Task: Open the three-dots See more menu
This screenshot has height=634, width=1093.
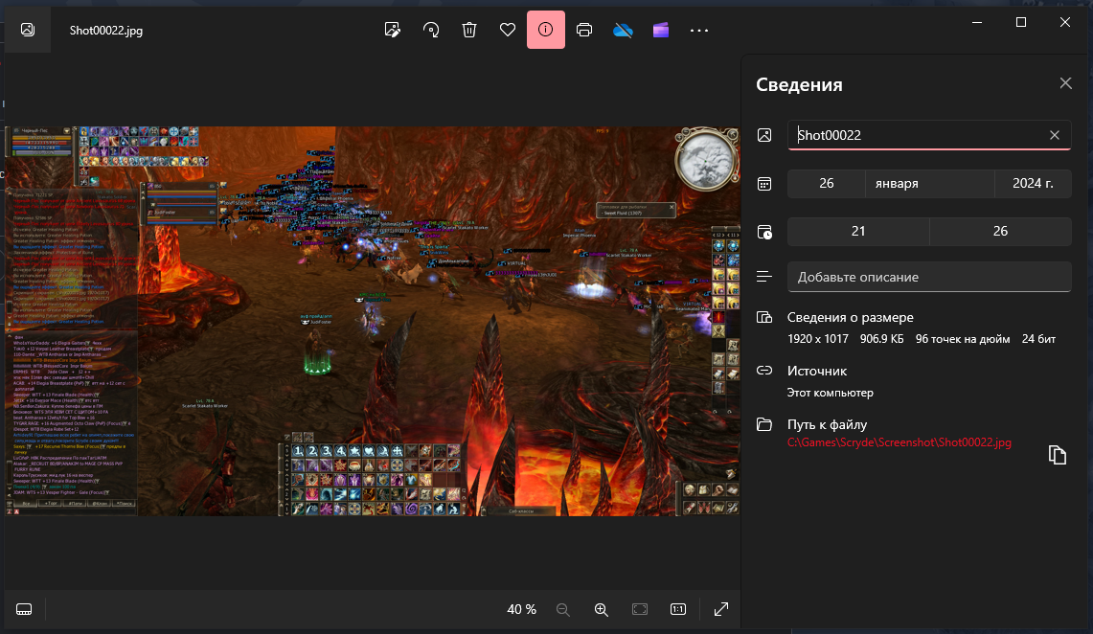Action: (x=699, y=30)
